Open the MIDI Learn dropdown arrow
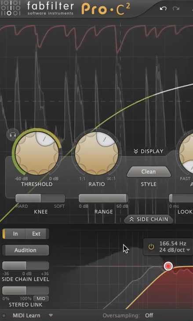Image resolution: width=193 pixels, height=321 pixels. pyautogui.click(x=51, y=315)
